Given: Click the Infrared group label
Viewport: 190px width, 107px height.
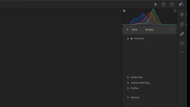Looking at the screenshot, I should [135, 97].
